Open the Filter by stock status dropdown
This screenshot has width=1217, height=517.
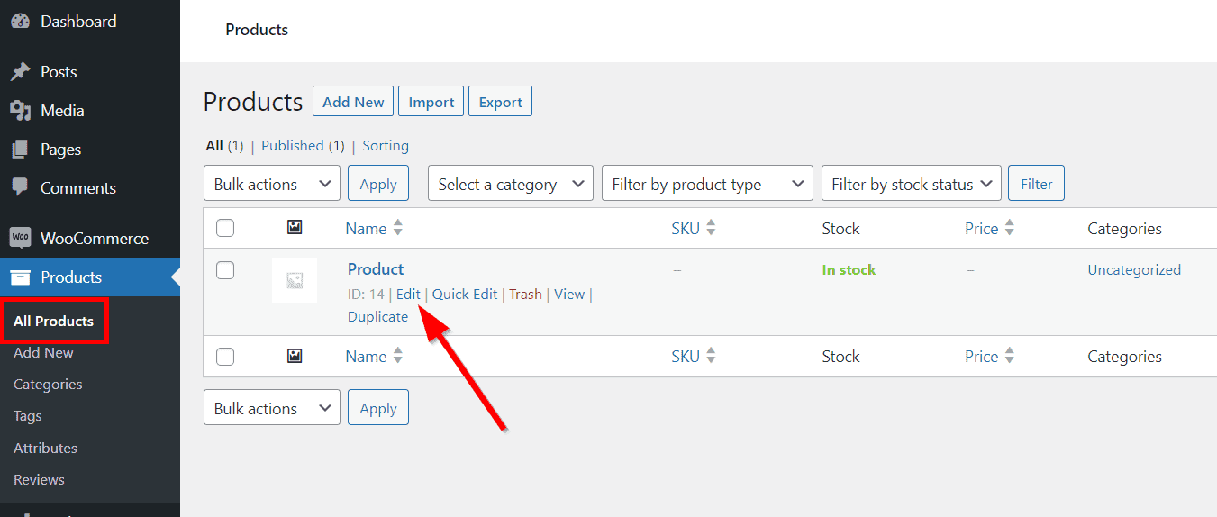(x=911, y=184)
